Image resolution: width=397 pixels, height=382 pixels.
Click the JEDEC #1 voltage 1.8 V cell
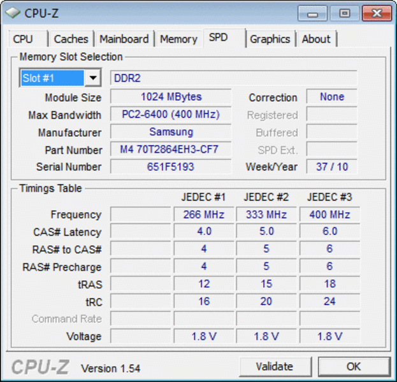[x=204, y=336]
